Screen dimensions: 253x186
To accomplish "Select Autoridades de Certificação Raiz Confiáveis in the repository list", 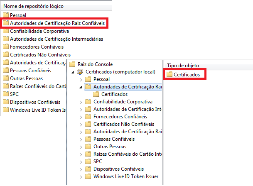I will click(57, 23).
